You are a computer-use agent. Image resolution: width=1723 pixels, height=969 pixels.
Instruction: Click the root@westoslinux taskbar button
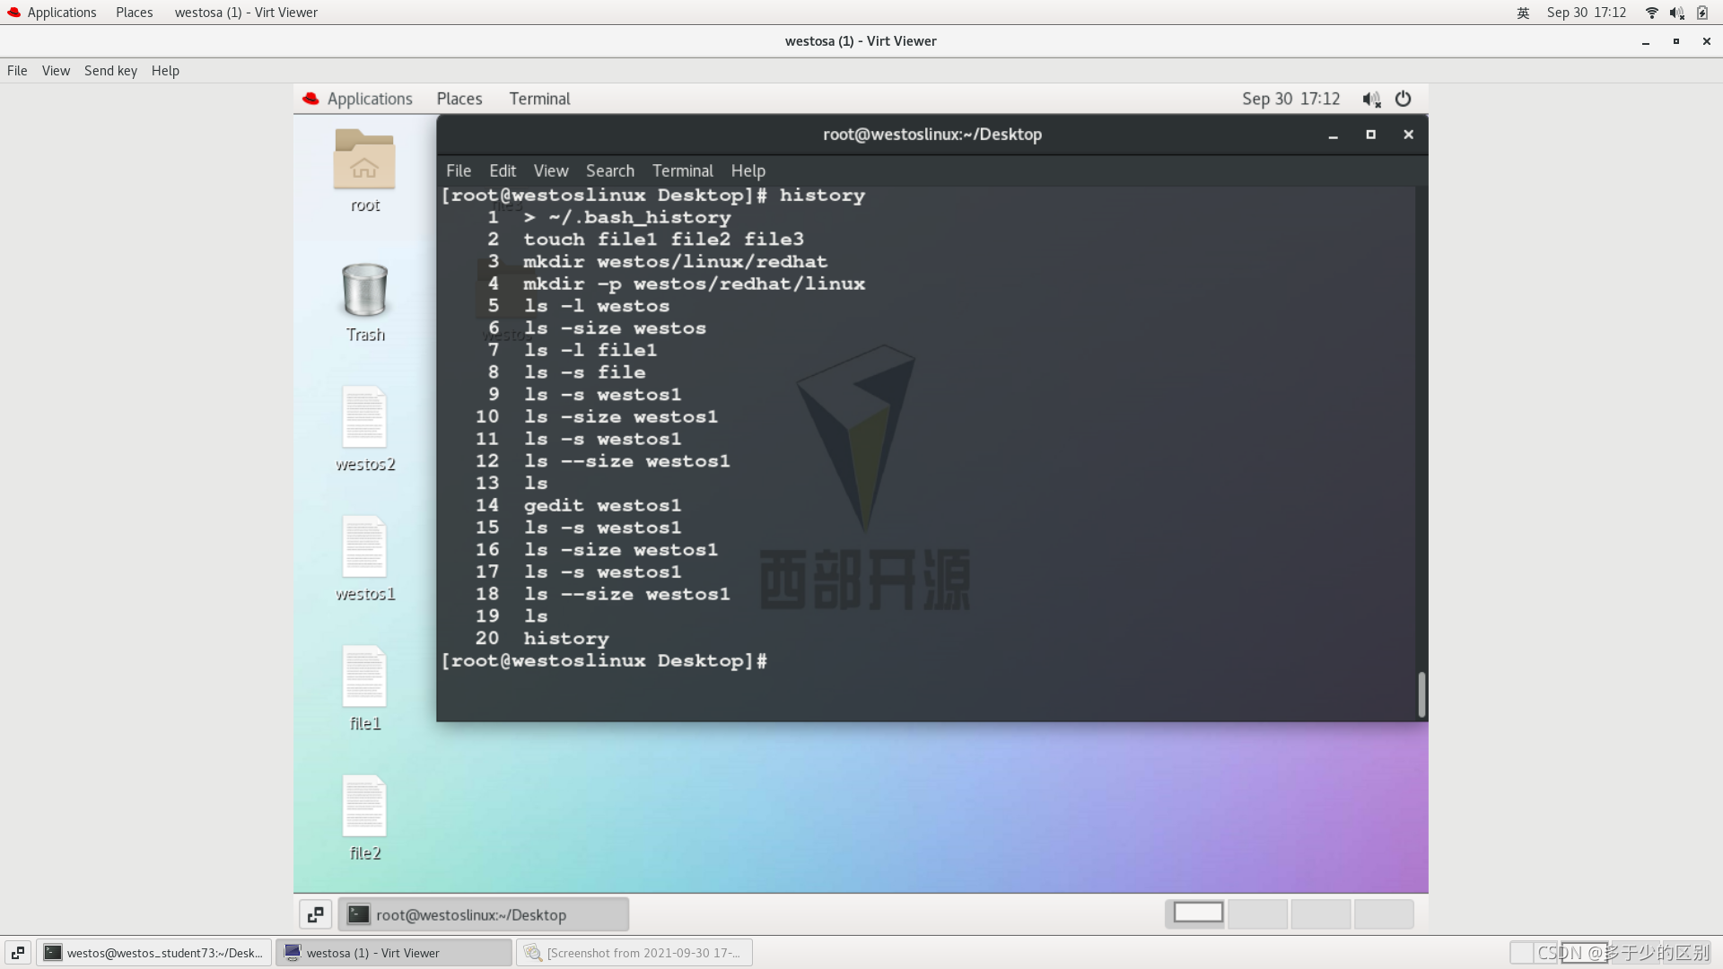tap(484, 914)
